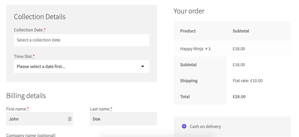
Task: Click the Collection Date field label
Action: click(28, 30)
